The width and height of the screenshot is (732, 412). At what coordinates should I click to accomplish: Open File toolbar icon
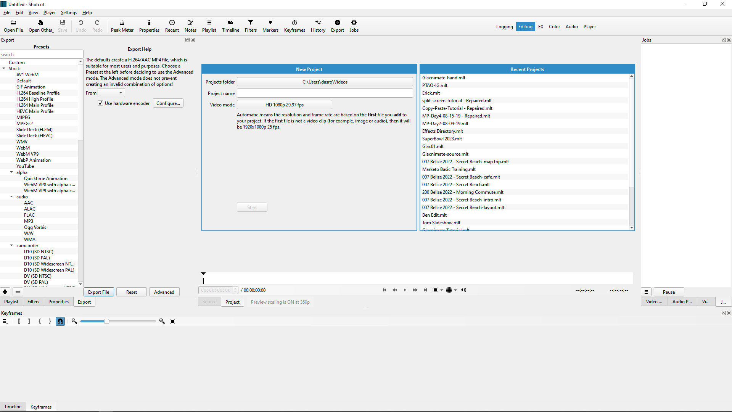coord(13,26)
